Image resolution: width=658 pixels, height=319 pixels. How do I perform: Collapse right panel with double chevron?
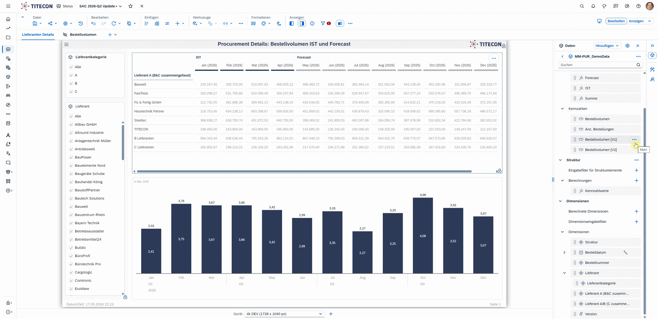click(652, 46)
